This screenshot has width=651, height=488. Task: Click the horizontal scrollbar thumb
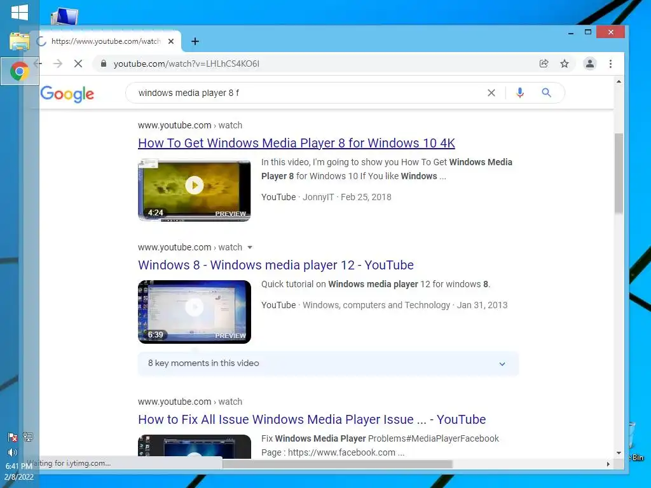coord(338,464)
